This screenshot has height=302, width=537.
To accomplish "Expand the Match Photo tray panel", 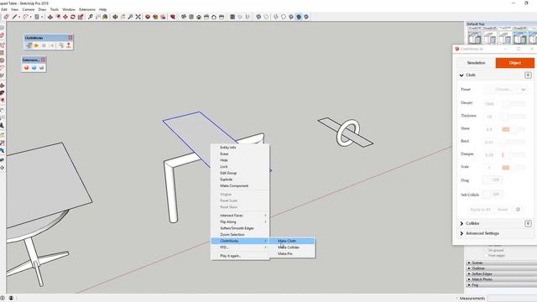I will point(502,279).
